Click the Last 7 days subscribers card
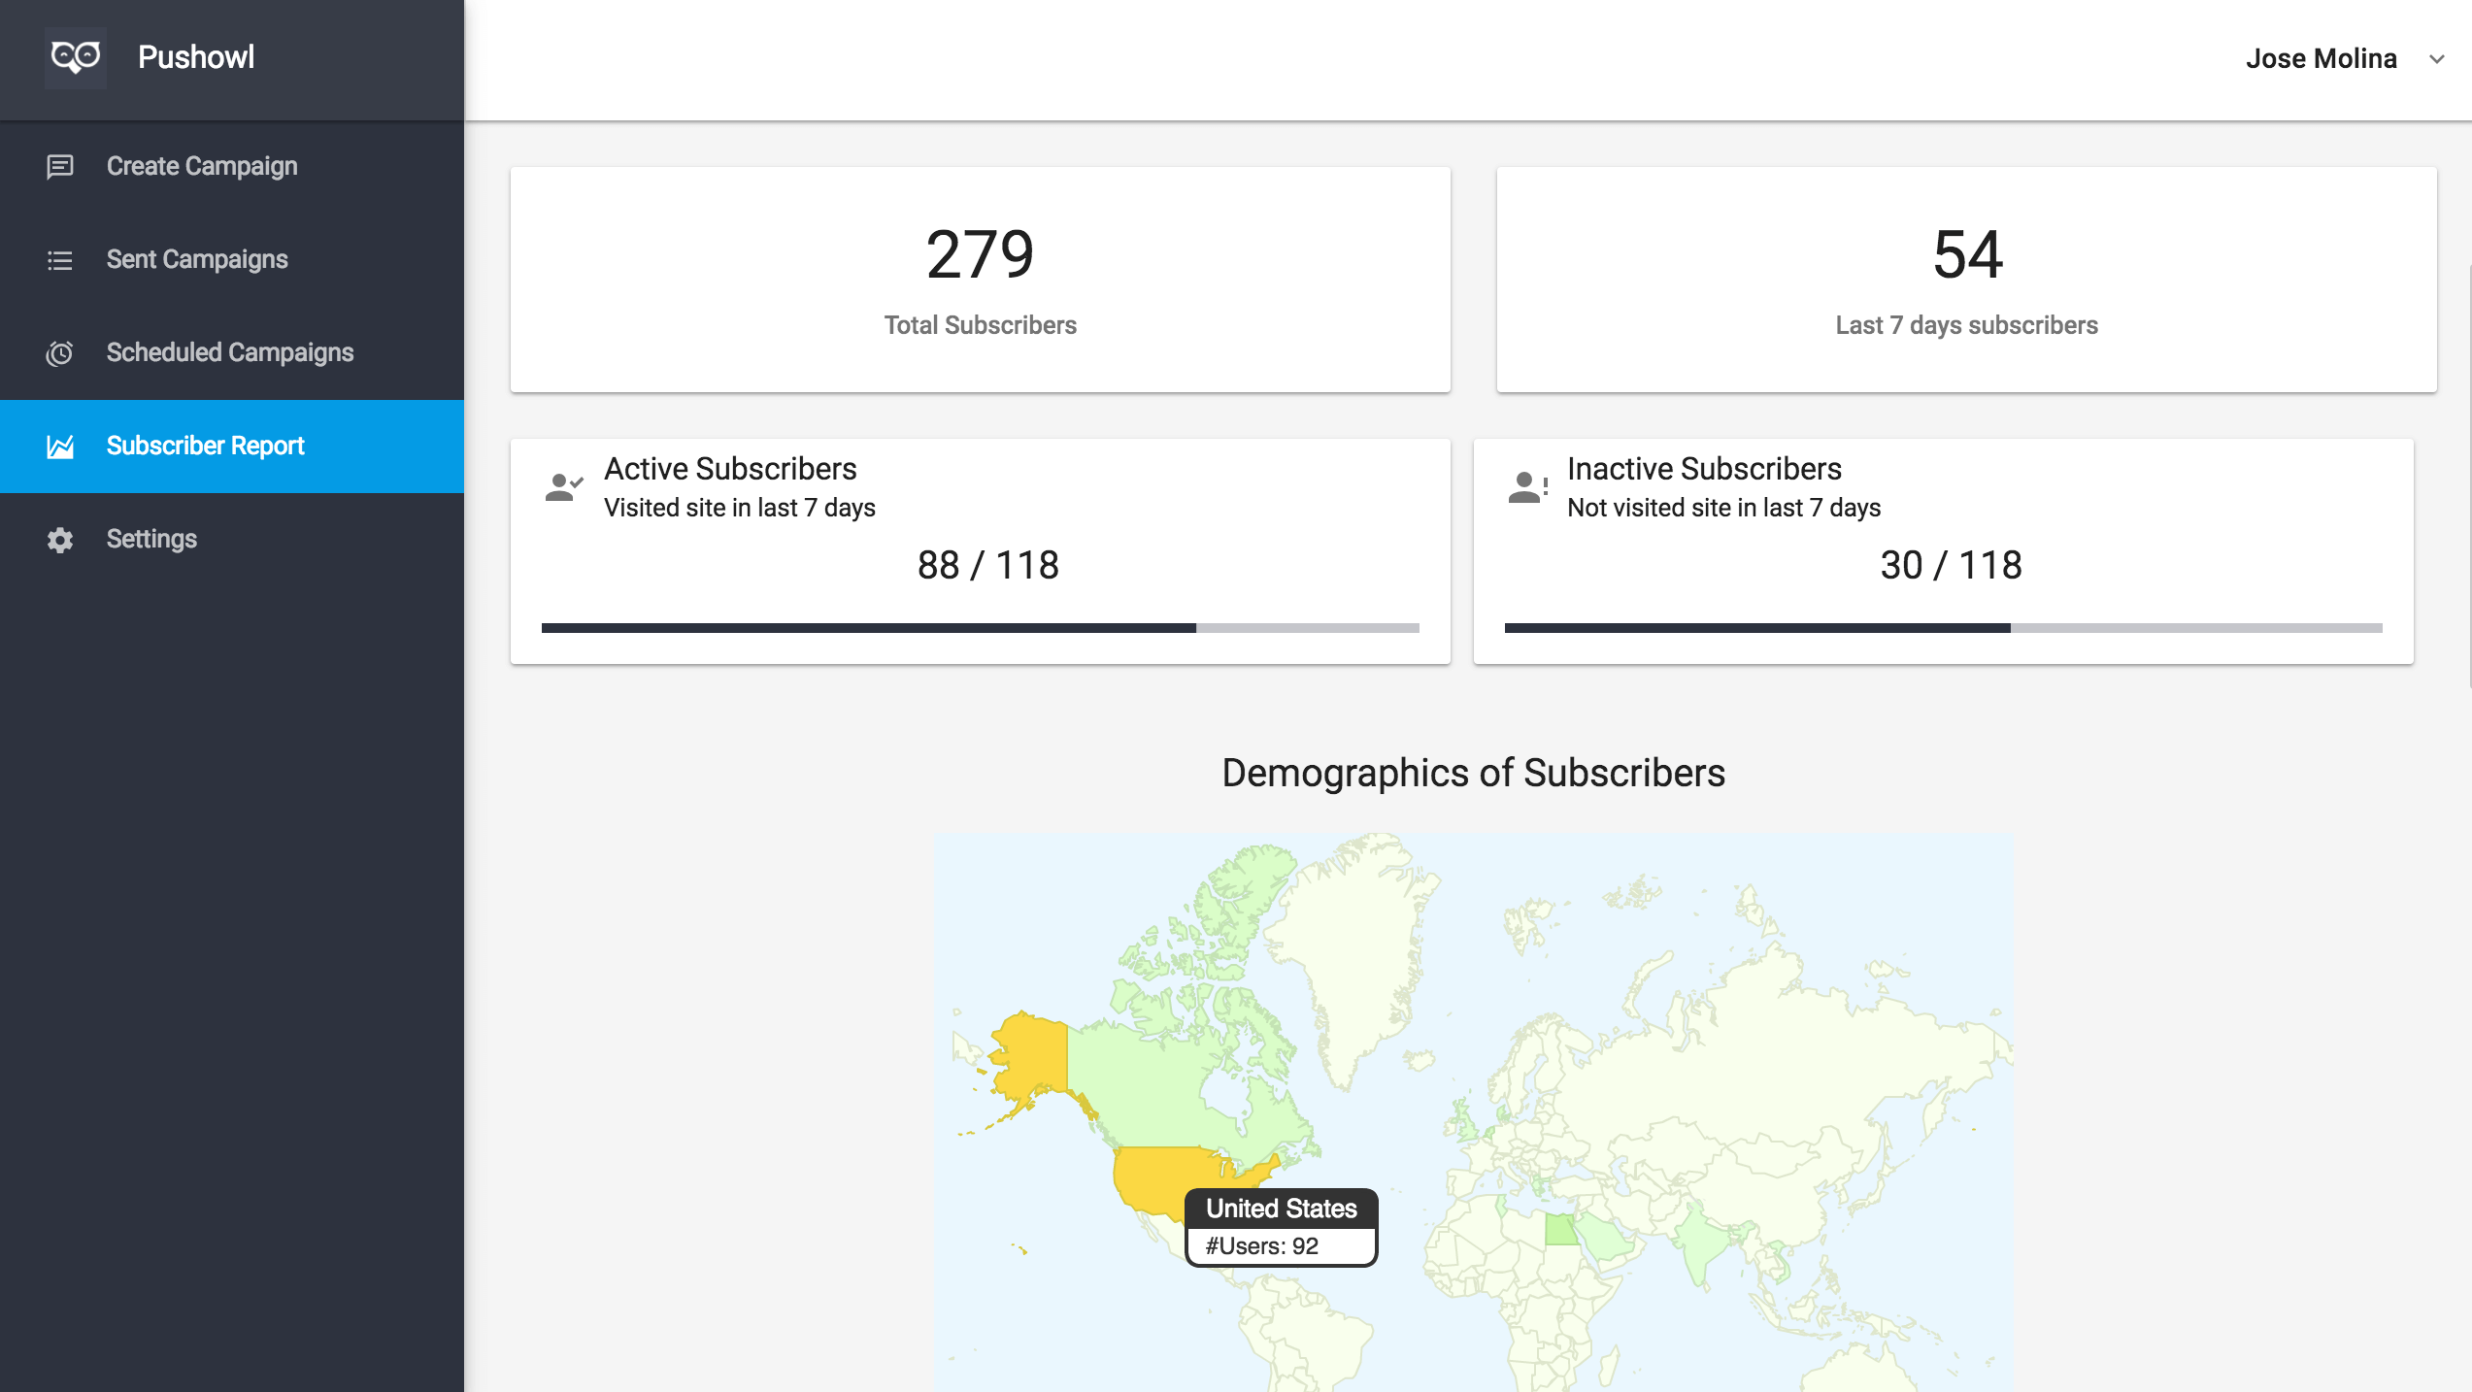 pos(1966,280)
